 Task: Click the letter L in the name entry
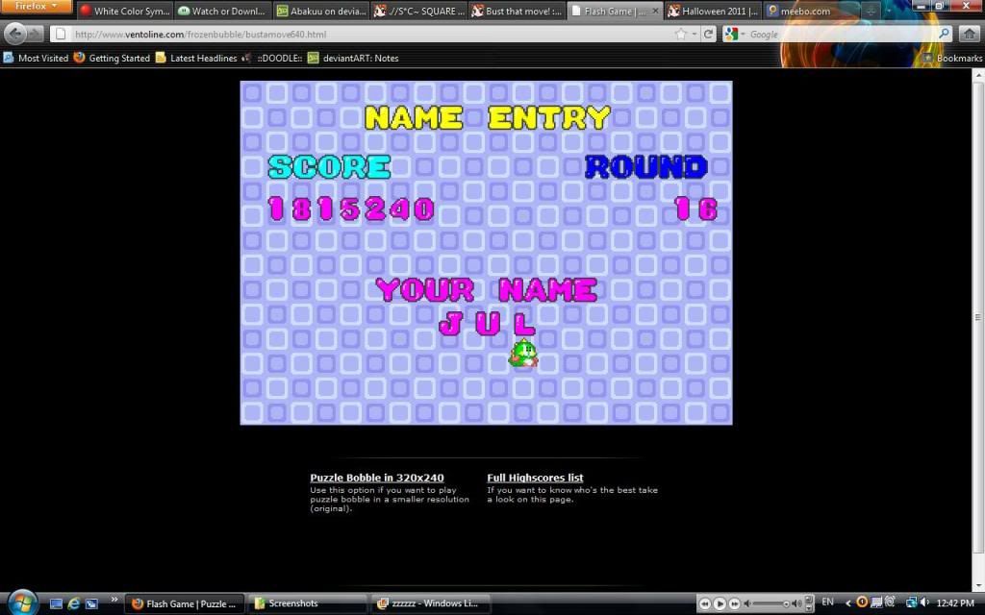click(524, 323)
